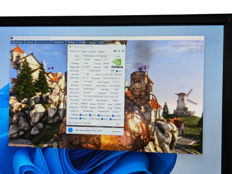Click the Bus Interface question mark
The height and width of the screenshot is (174, 232).
(122, 78)
